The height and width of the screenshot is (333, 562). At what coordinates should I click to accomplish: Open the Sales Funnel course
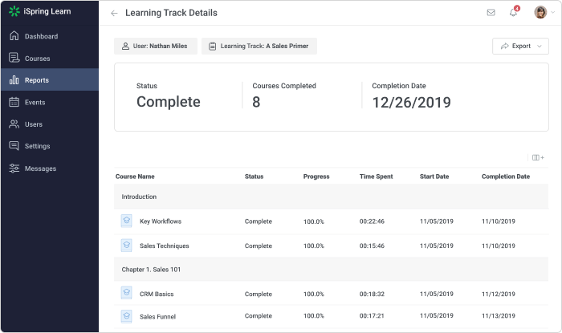(157, 316)
